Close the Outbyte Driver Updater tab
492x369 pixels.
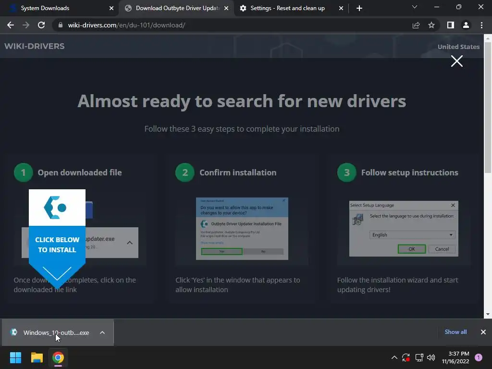click(226, 8)
